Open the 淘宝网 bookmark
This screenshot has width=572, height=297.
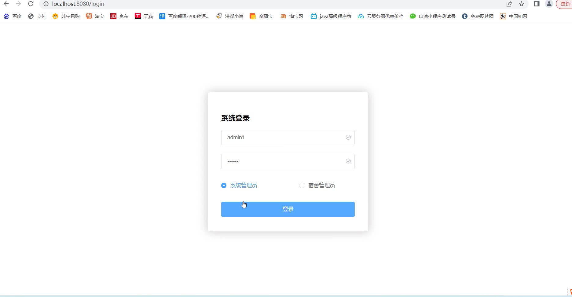point(292,16)
